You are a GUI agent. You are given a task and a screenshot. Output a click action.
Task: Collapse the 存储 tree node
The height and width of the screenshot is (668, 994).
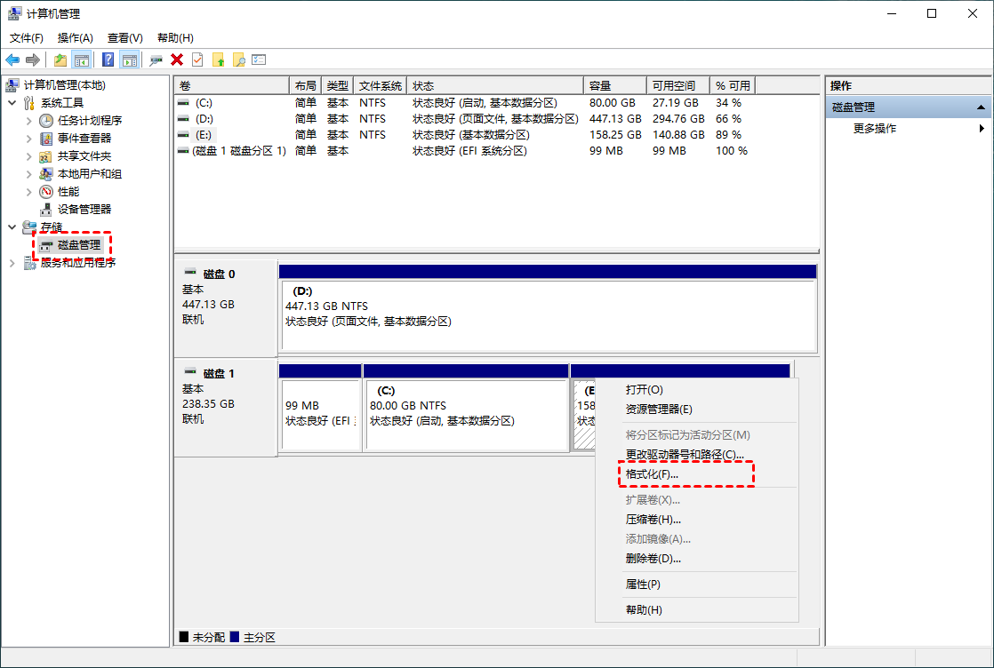pos(12,227)
